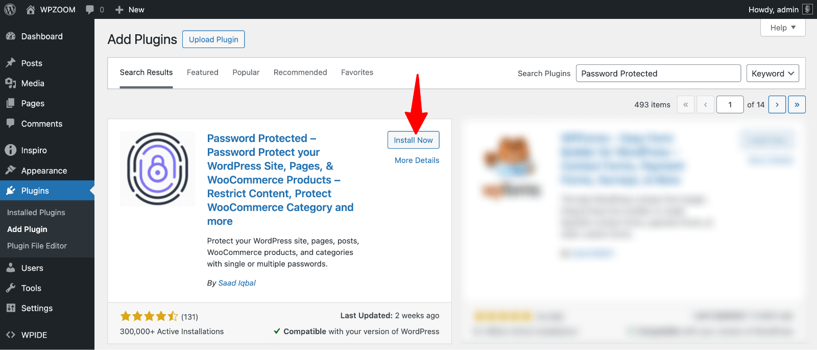Viewport: 817px width, 350px height.
Task: Click the Tools wrench icon
Action: click(x=11, y=288)
